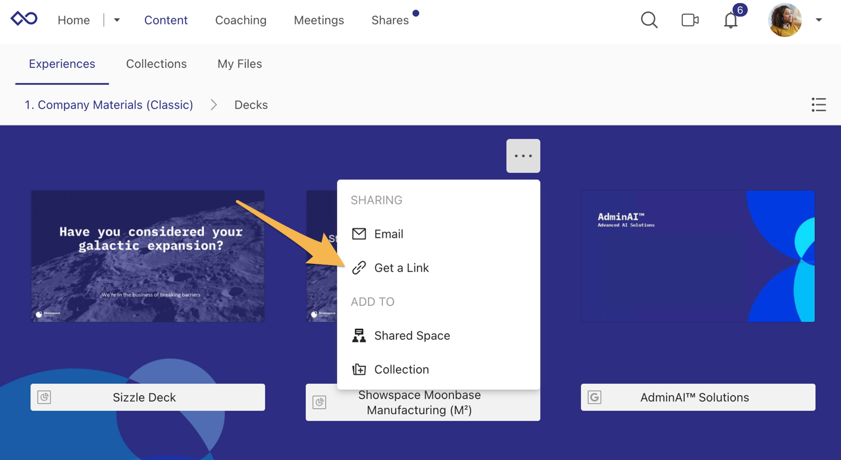
Task: Click the video camera icon
Action: point(690,20)
